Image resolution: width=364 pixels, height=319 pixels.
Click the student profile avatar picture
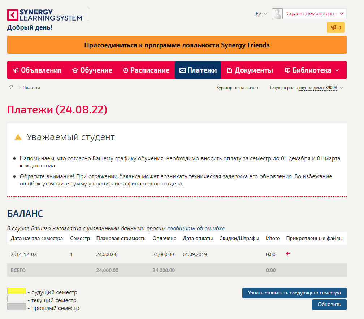[x=277, y=14]
